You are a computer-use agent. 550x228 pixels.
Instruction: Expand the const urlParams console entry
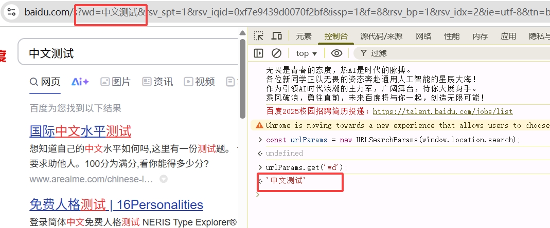[x=260, y=140]
